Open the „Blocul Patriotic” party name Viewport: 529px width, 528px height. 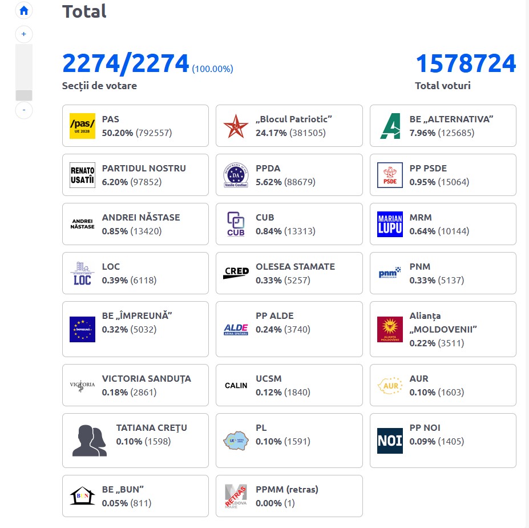294,119
